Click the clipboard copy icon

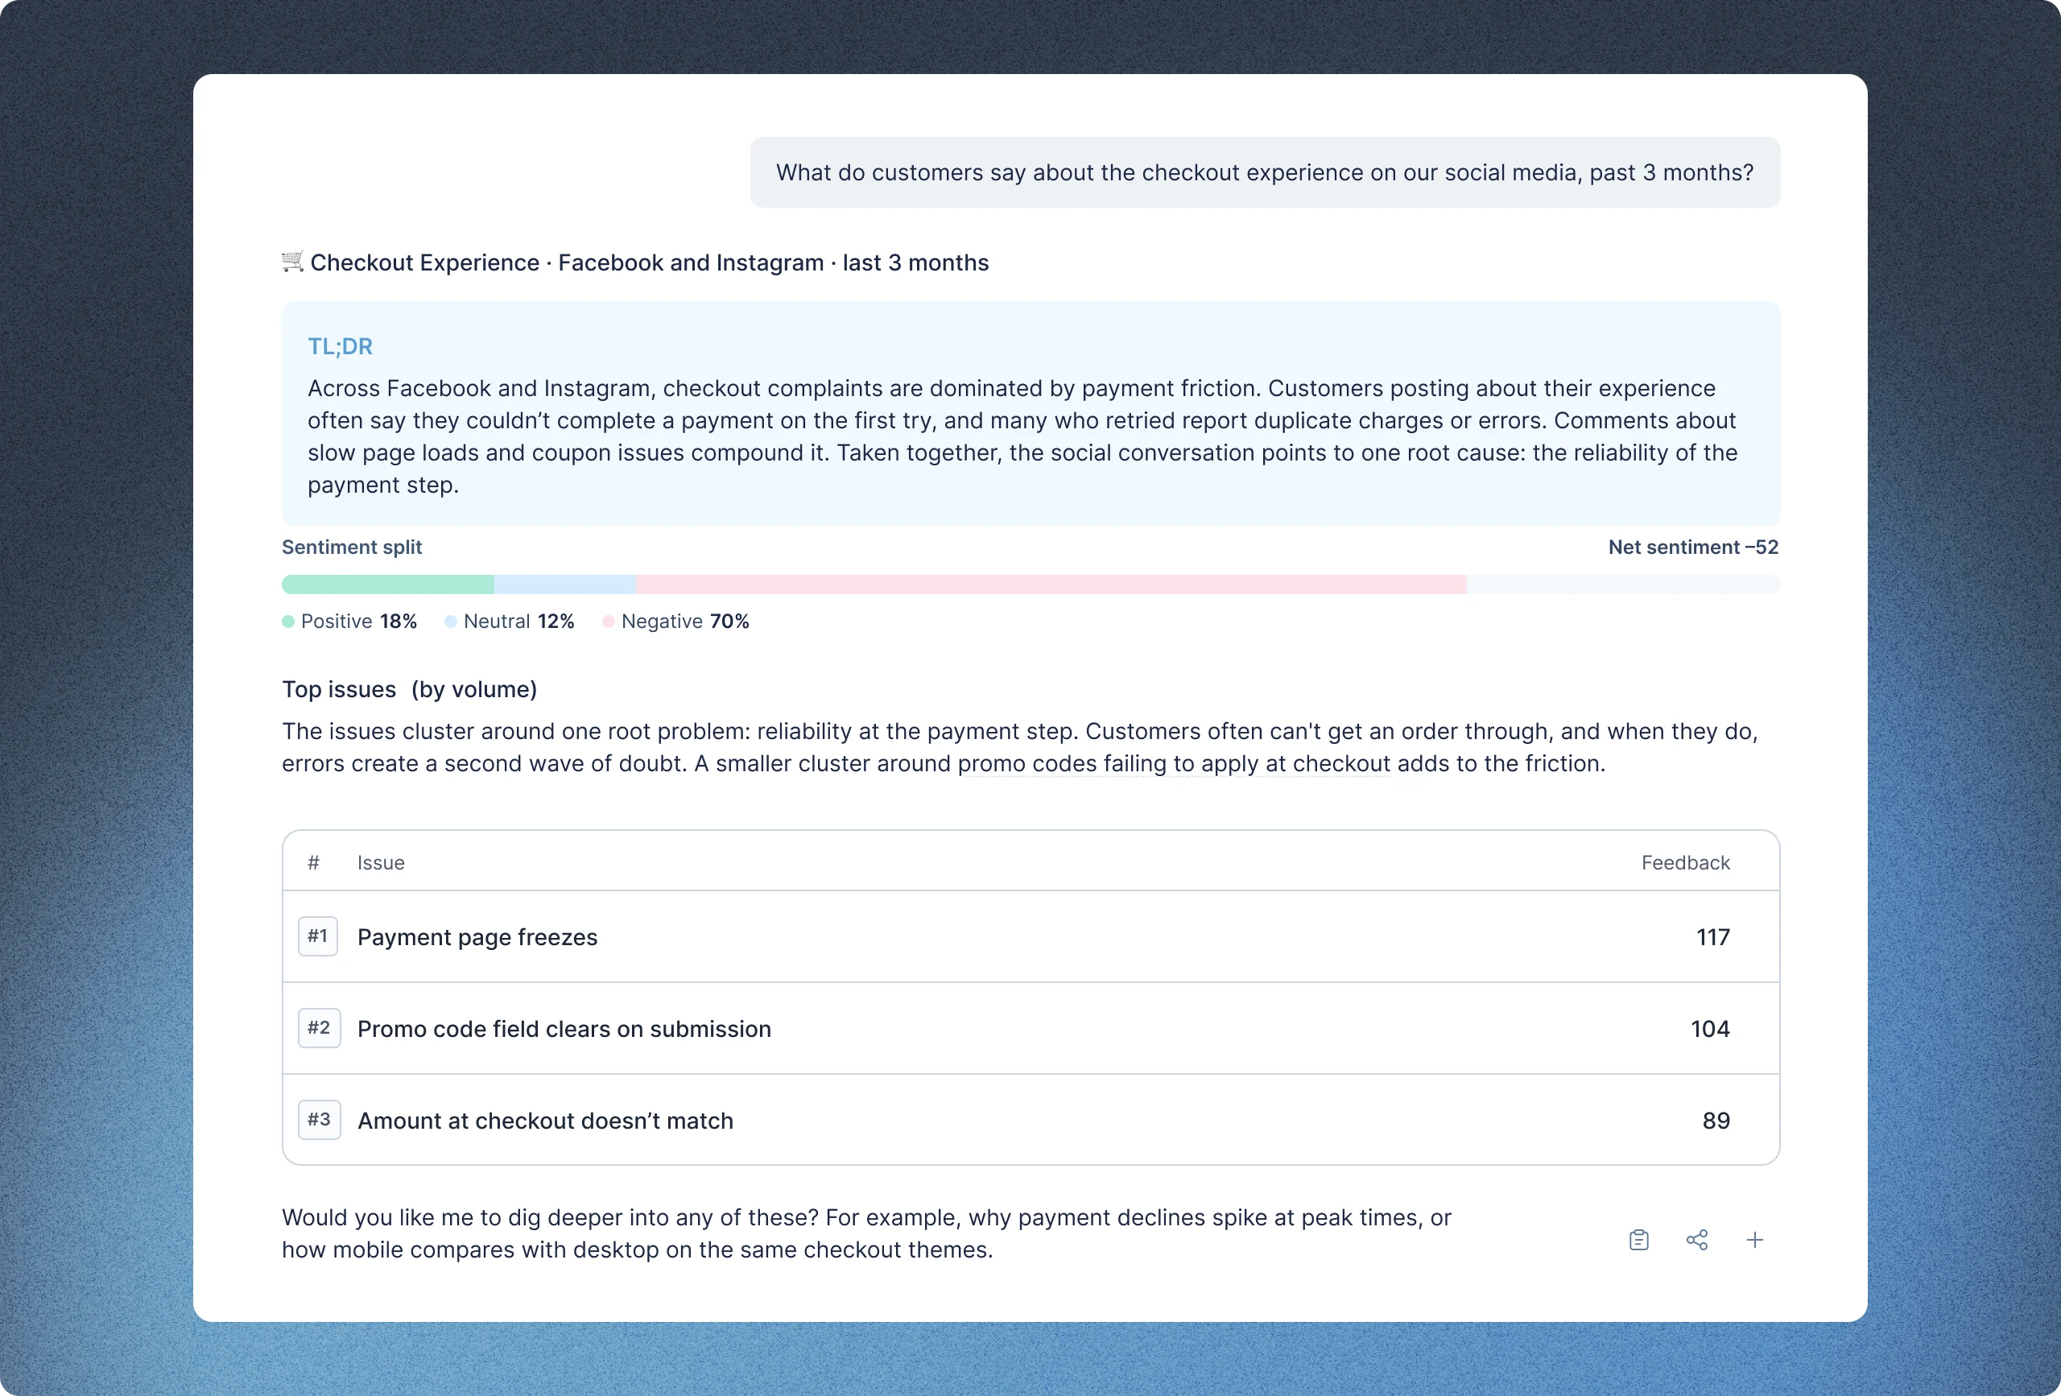(x=1639, y=1240)
